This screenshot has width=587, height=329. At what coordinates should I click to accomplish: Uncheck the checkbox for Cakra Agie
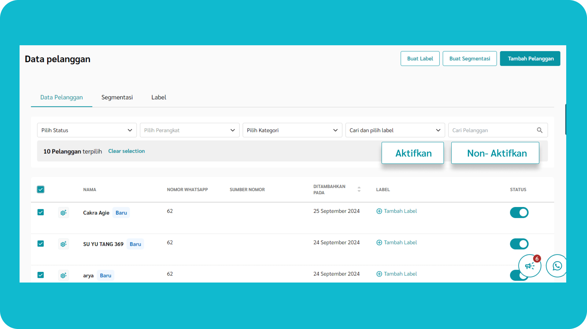point(41,212)
